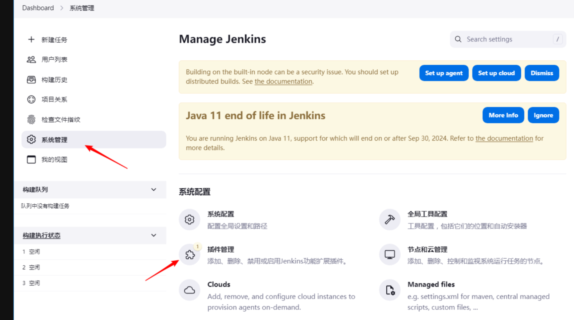Click the 配置全局设置和路径 description
The image size is (574, 320).
click(x=237, y=226)
